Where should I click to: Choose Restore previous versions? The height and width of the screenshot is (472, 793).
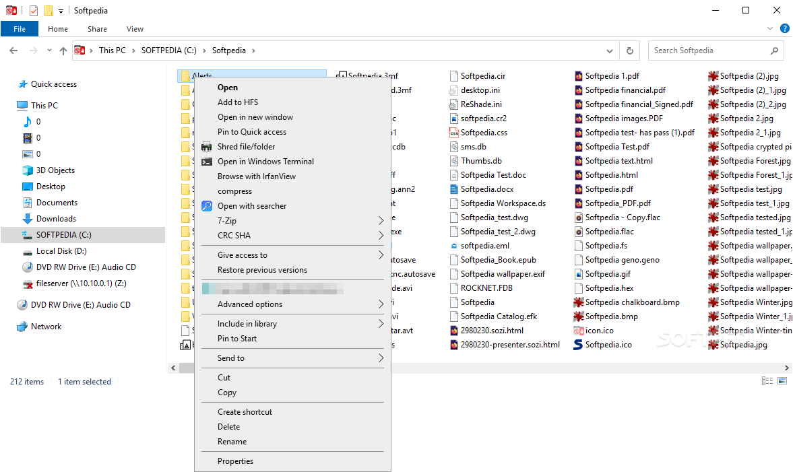263,270
